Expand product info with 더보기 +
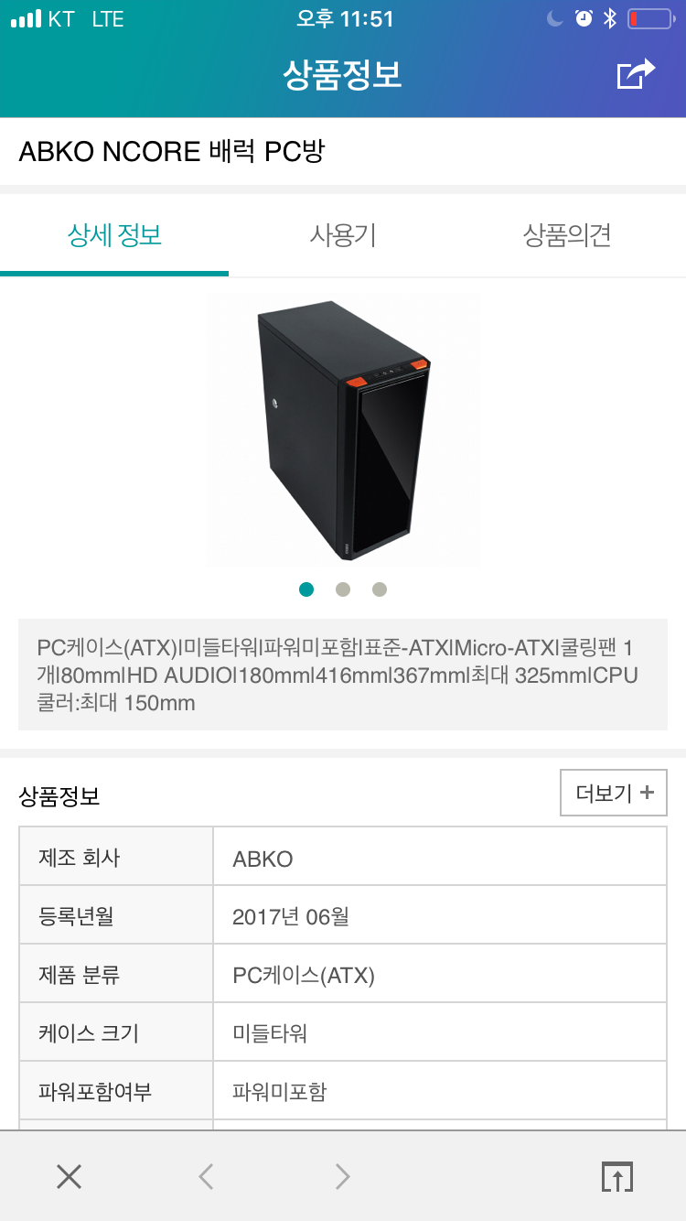Viewport: 686px width, 1221px height. pos(614,793)
